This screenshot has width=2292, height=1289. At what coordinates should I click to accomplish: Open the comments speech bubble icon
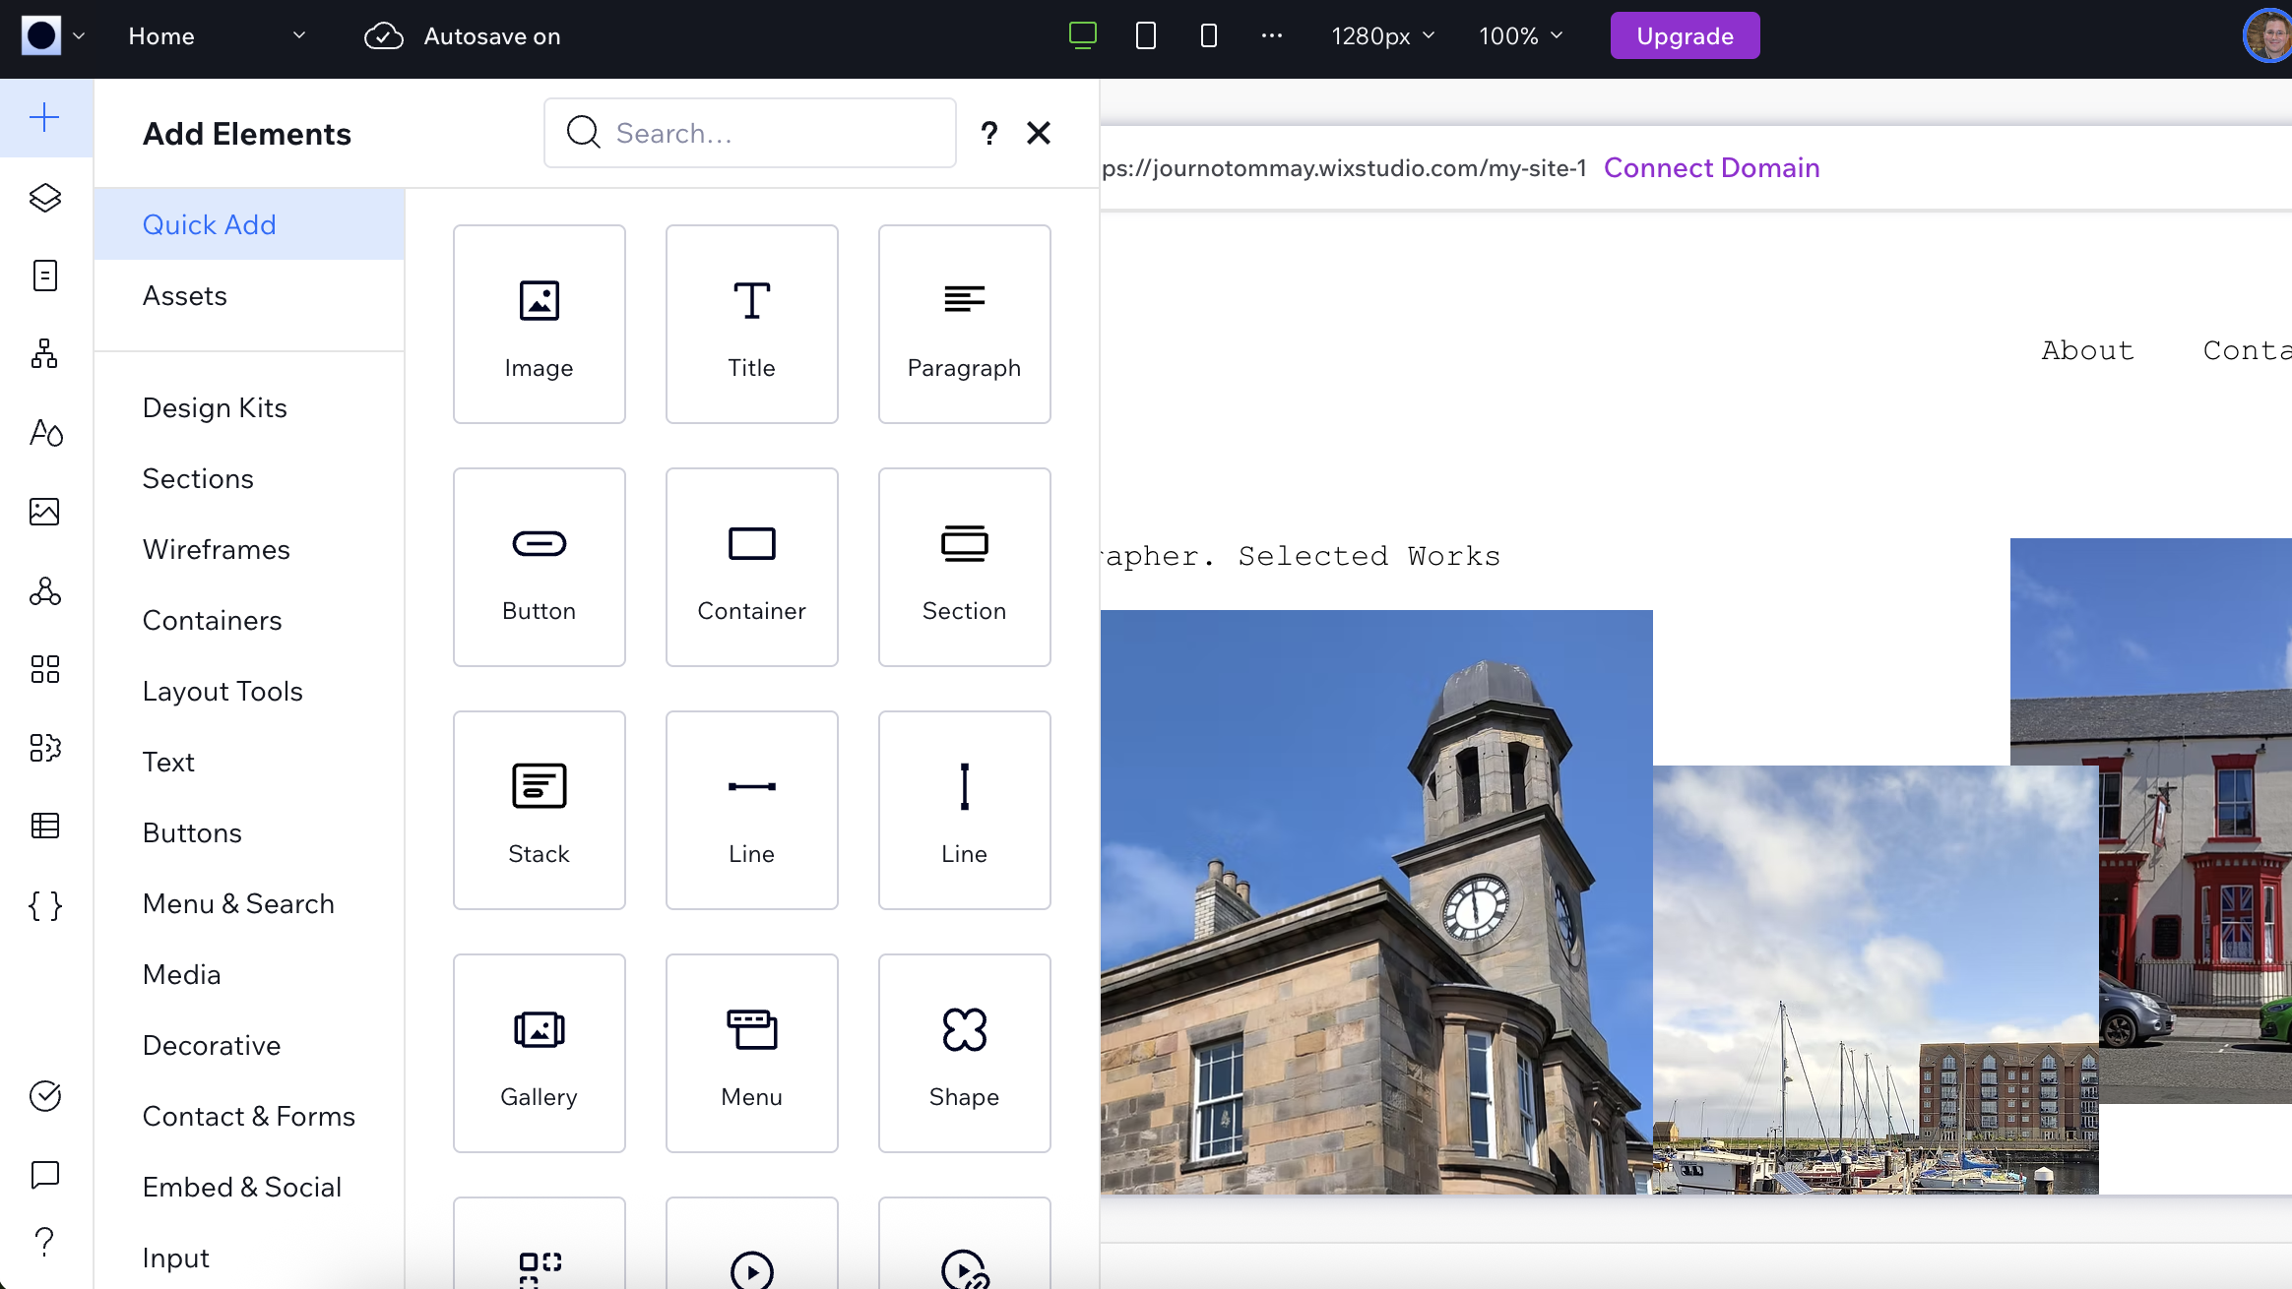coord(45,1174)
